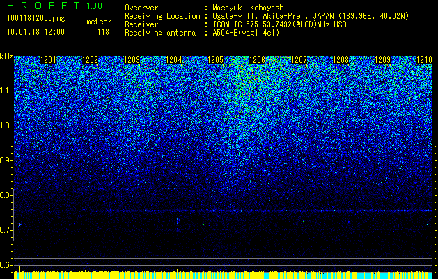Click the 1202 time marker
The image size is (438, 279).
click(91, 60)
